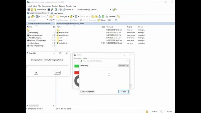
Task: Open the Session menu
Action: tap(55, 6)
